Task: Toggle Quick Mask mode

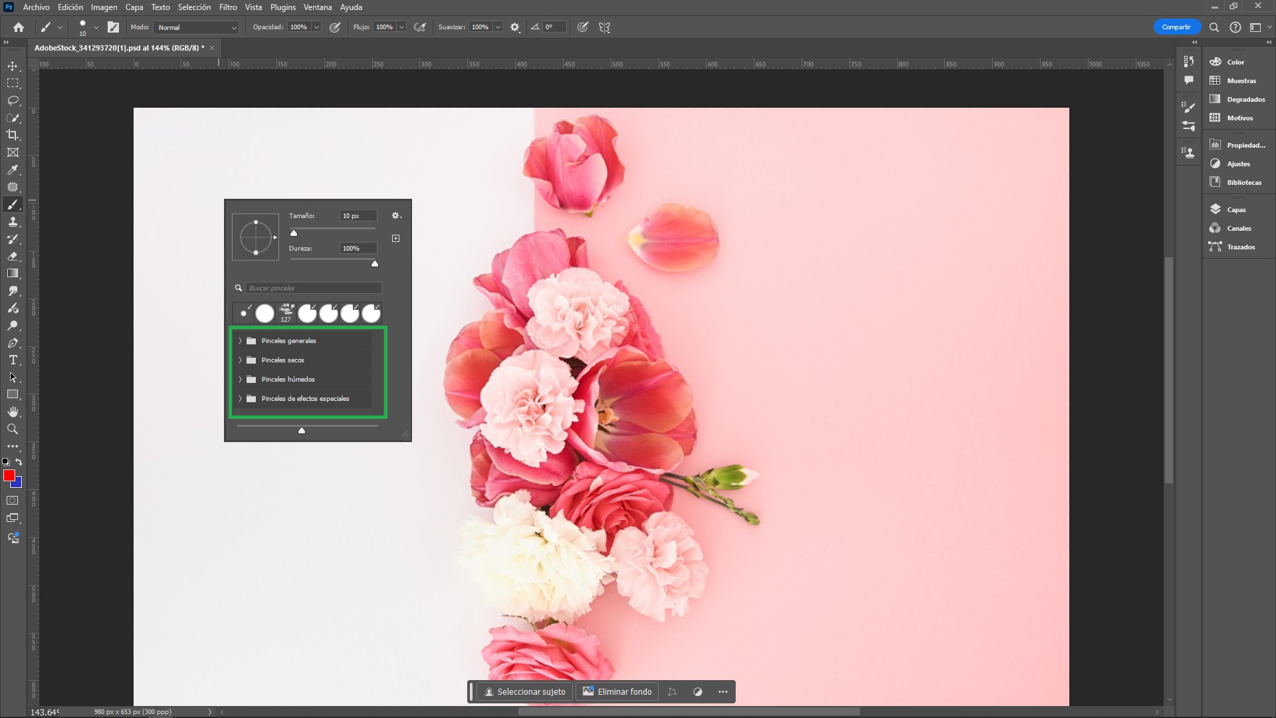Action: [13, 501]
